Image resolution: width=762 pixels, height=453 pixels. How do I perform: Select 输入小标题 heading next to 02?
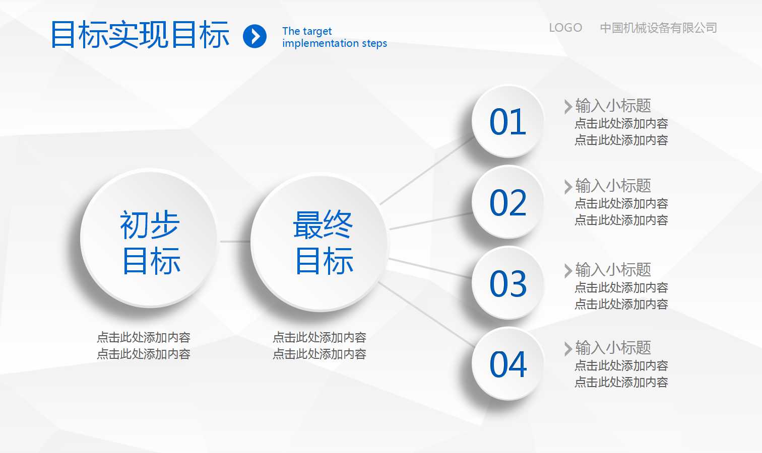click(x=613, y=186)
